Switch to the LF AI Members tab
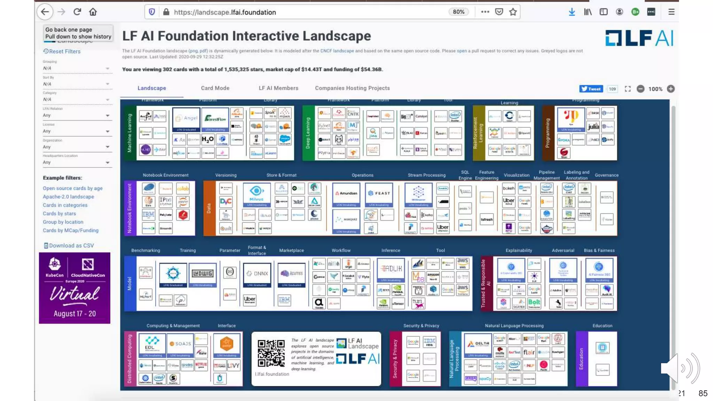This screenshot has width=713, height=401. [278, 88]
